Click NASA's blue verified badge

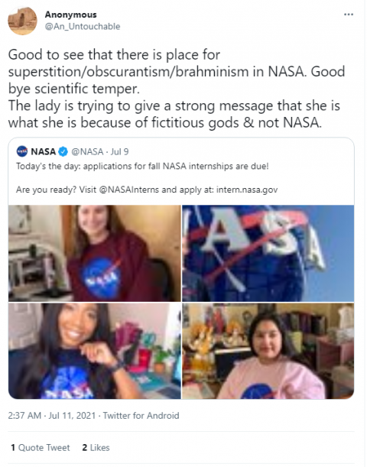63,151
